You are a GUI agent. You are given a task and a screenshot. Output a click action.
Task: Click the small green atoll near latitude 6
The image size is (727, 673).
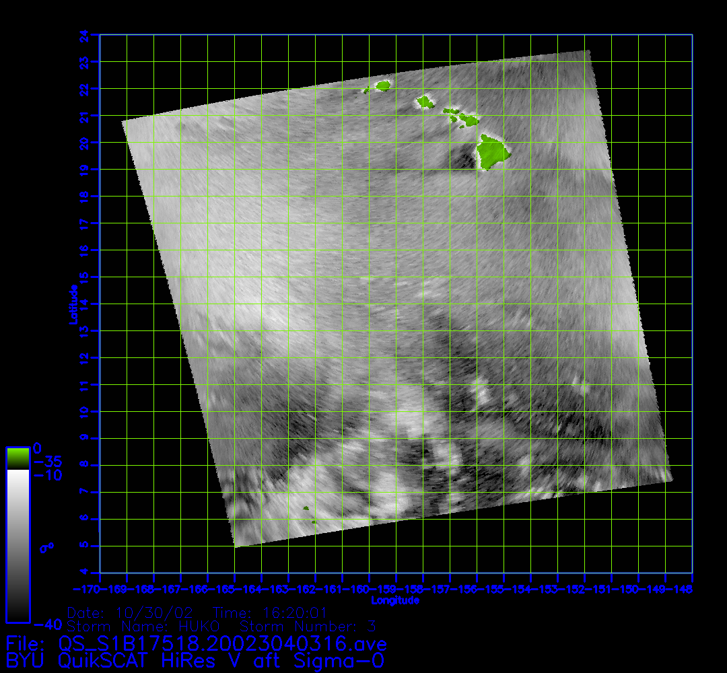(306, 509)
